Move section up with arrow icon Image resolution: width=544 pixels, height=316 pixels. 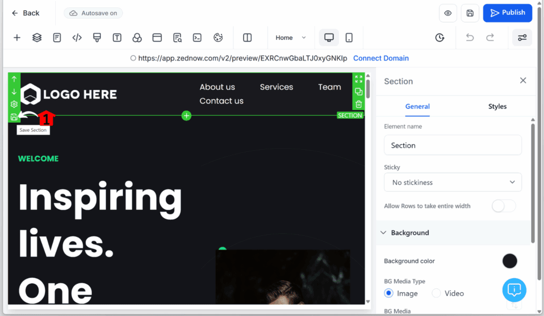click(14, 79)
